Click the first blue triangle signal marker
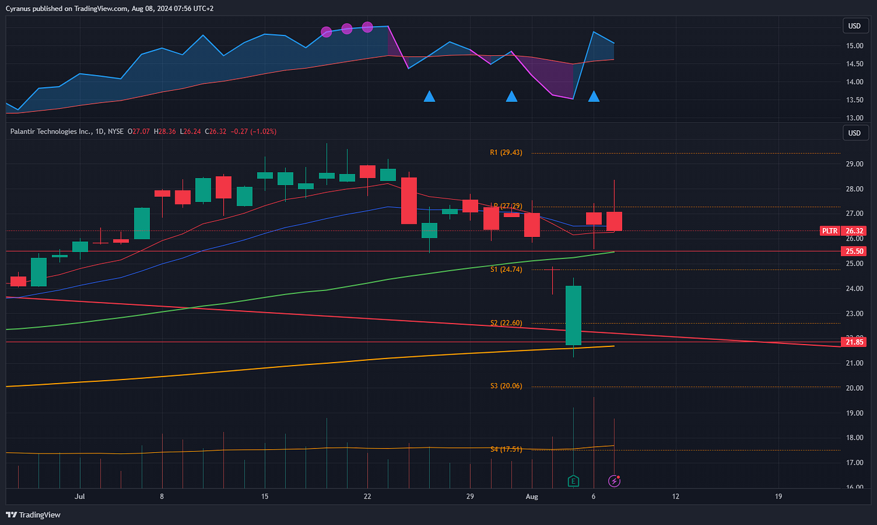 click(x=429, y=96)
